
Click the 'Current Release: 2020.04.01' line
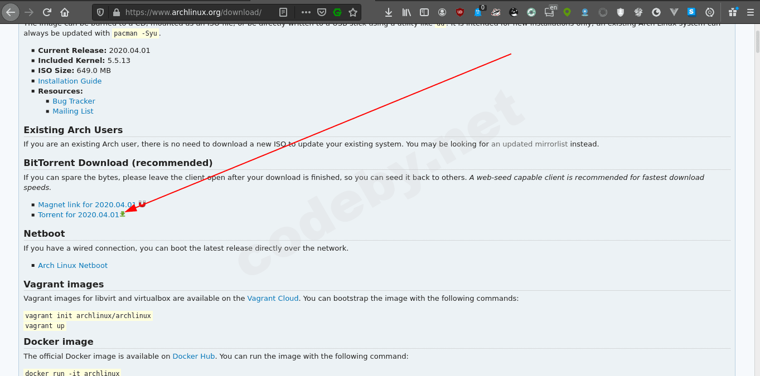tap(94, 50)
